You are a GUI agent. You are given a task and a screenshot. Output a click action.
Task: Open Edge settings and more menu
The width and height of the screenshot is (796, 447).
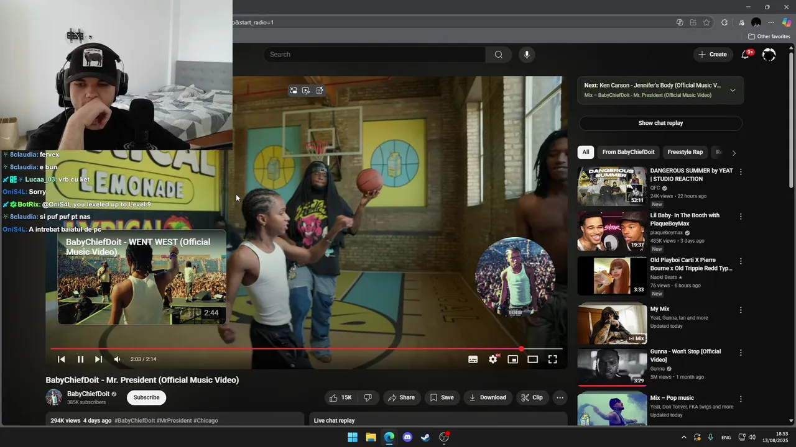pos(771,22)
